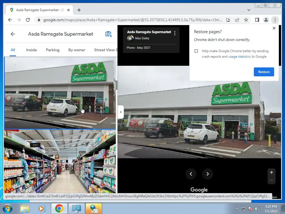Image resolution: width=285 pixels, height=214 pixels.
Task: Open the globe checklist taskbar app
Action: tap(94, 208)
